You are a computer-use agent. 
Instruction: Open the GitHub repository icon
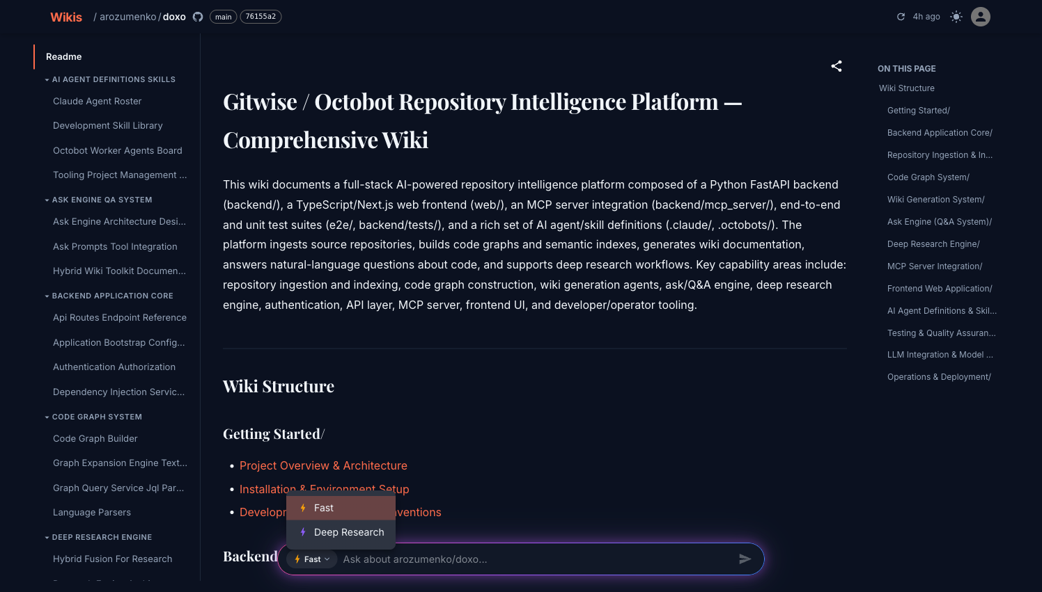(x=198, y=17)
